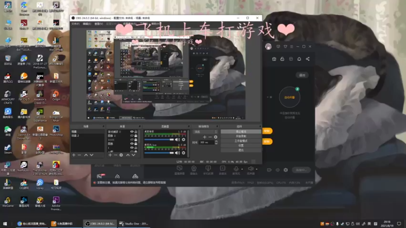Click 停止推流 button in OBS controls
The width and height of the screenshot is (406, 228).
click(x=241, y=132)
